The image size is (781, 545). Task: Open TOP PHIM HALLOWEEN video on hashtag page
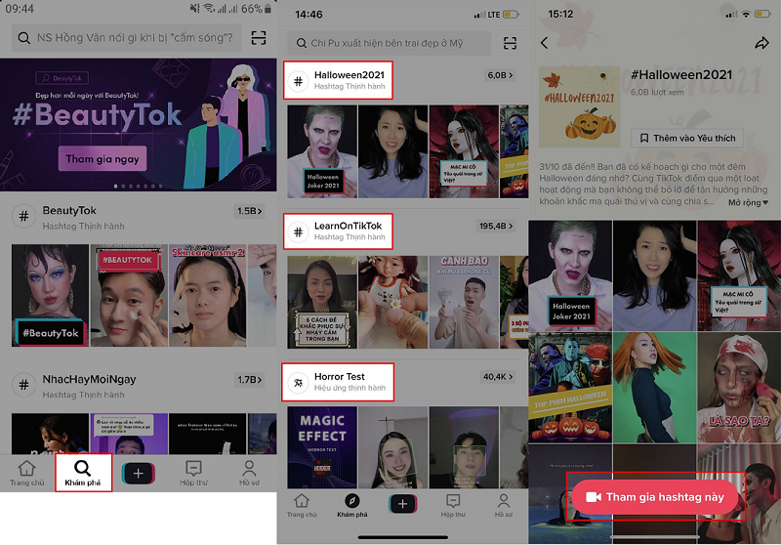(x=570, y=388)
